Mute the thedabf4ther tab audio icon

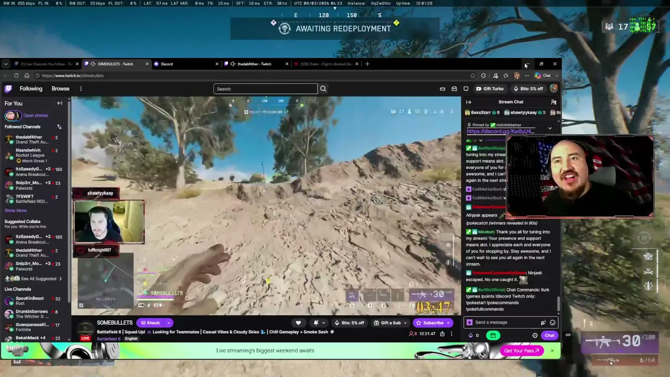point(232,64)
